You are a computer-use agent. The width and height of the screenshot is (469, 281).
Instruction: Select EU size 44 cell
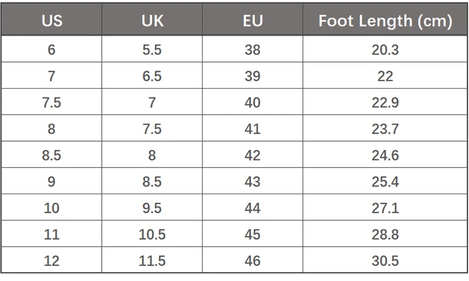253,208
